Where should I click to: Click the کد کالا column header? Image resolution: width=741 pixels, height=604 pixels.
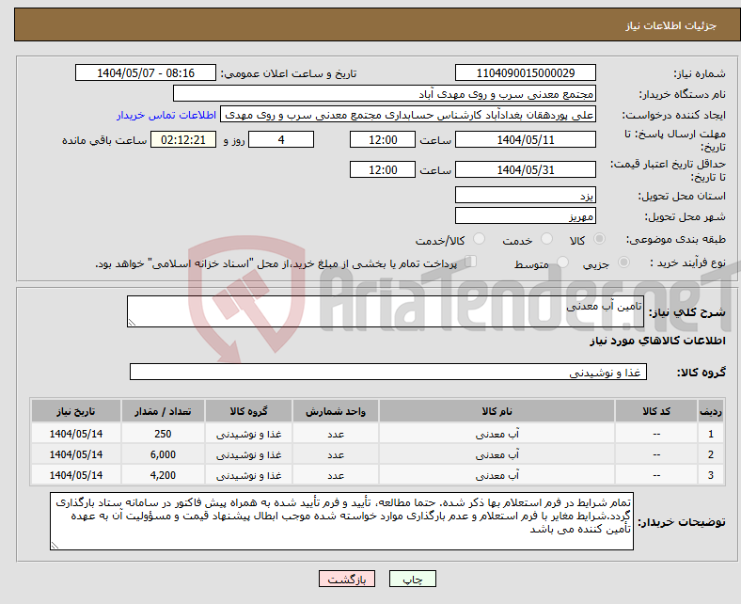tap(656, 411)
